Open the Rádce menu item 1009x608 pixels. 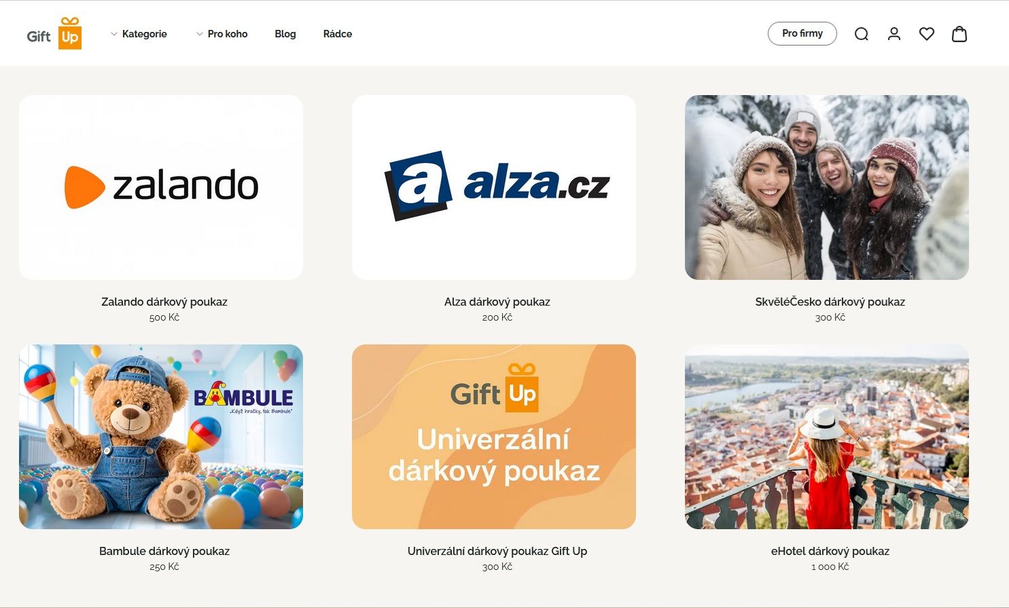(x=338, y=34)
